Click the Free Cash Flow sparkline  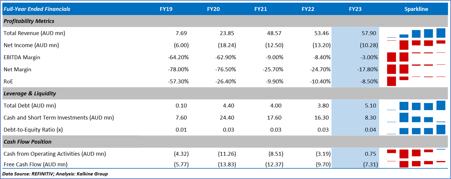[416, 164]
